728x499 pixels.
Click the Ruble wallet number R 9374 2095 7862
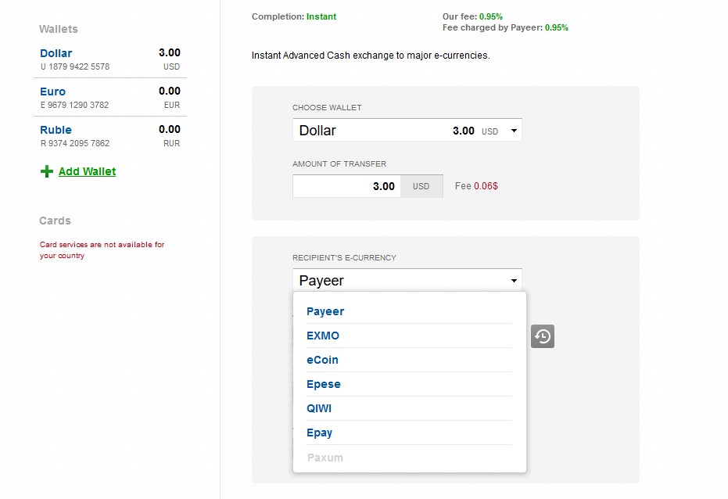pos(75,143)
